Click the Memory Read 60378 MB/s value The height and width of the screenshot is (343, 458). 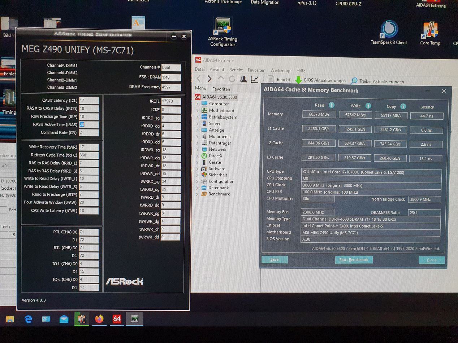(x=319, y=115)
